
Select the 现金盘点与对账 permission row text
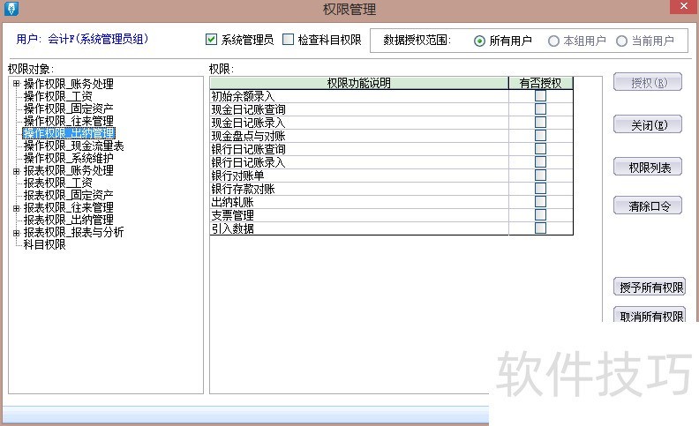(x=248, y=136)
